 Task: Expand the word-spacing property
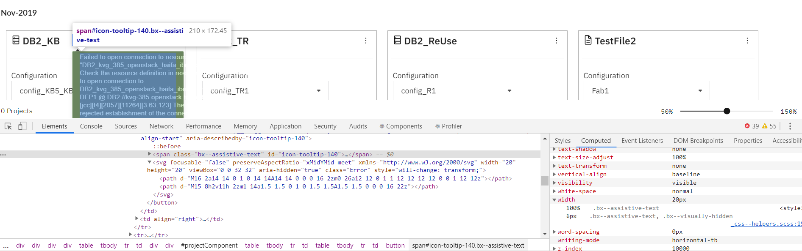[554, 232]
